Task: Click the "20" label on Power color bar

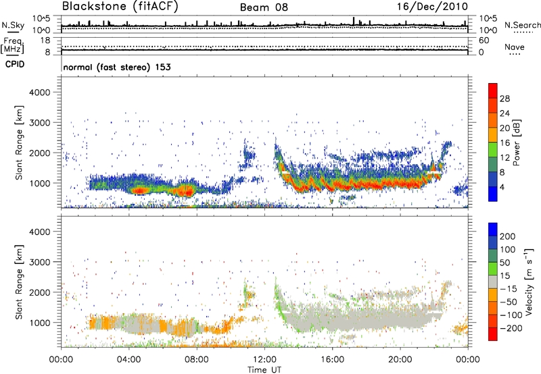Action: (x=504, y=128)
